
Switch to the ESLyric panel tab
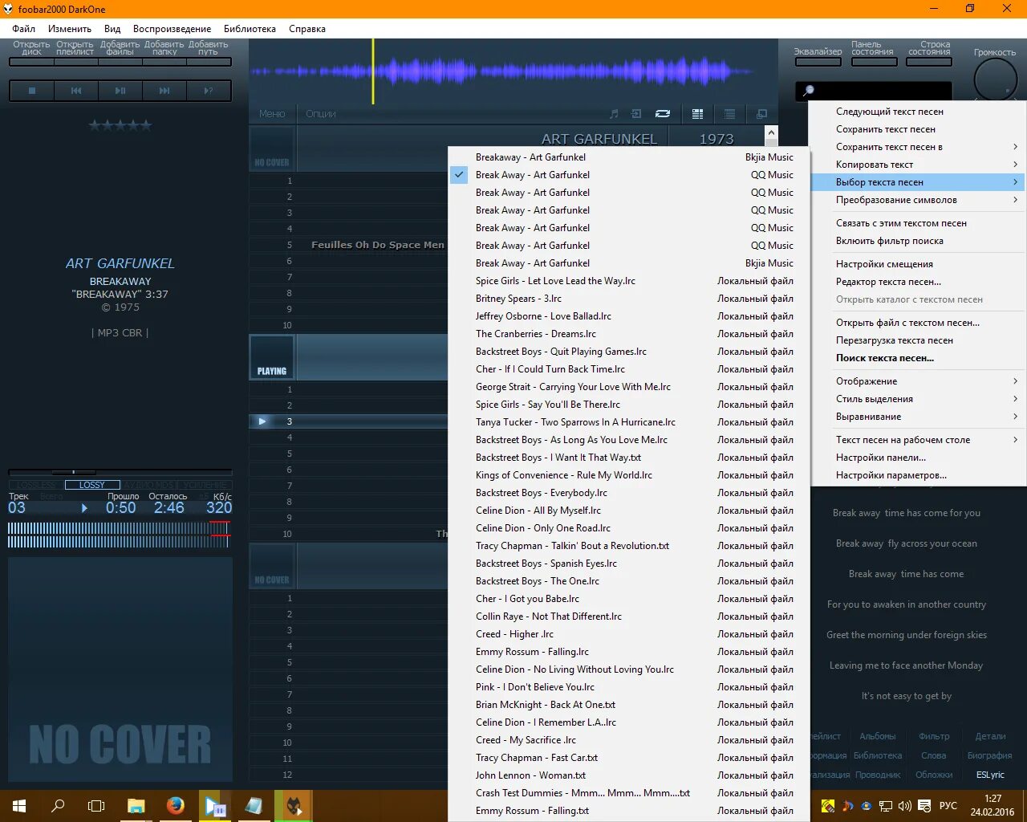click(990, 775)
